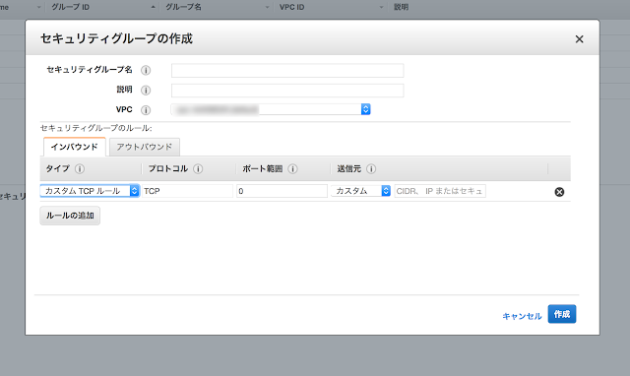The image size is (630, 376).
Task: Open the カスタム TCP ルール type dropdown
Action: click(x=90, y=191)
